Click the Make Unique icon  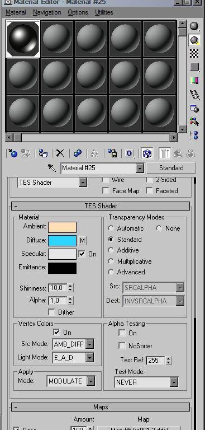coord(94,153)
